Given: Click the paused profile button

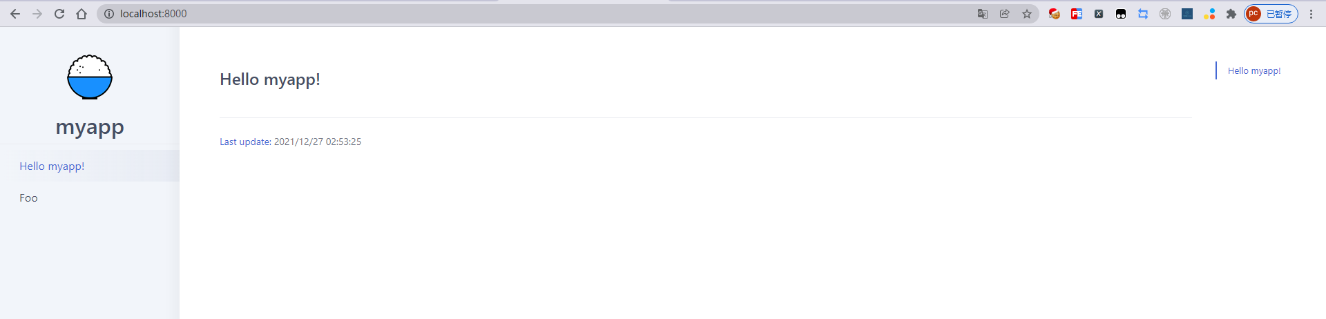Looking at the screenshot, I should [x=1271, y=14].
